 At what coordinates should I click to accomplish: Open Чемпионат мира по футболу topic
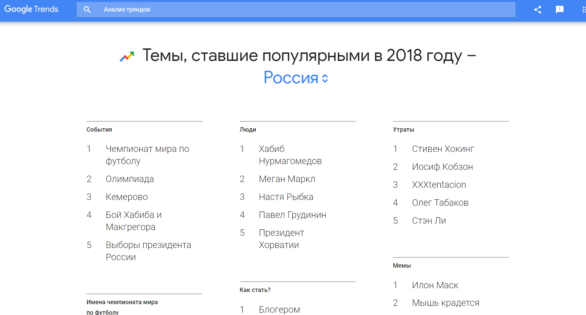point(147,155)
